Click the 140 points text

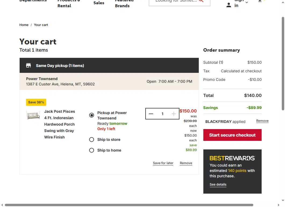coord(237,171)
